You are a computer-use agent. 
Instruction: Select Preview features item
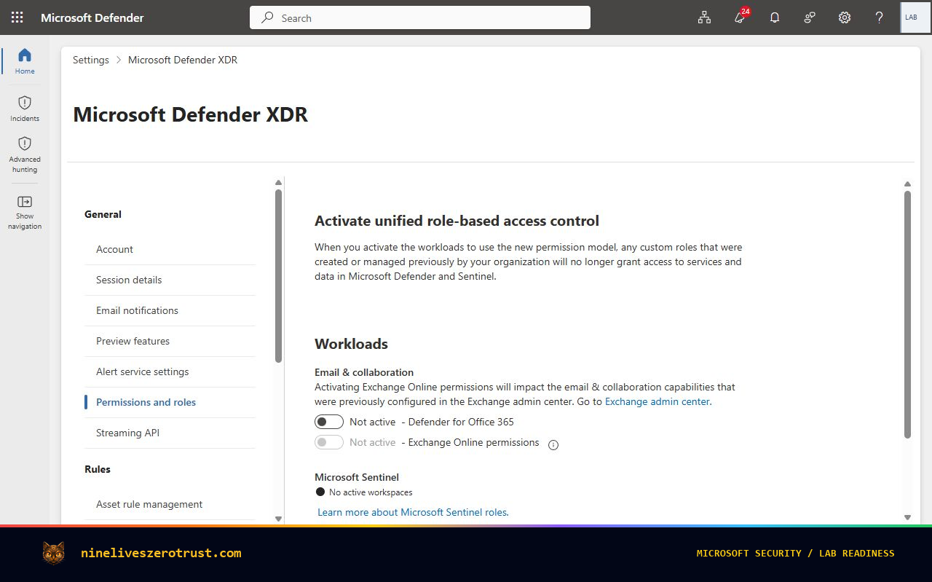170,341
